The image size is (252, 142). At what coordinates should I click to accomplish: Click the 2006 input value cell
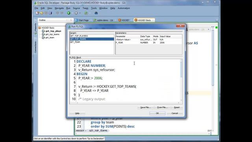pyautogui.click(x=162, y=43)
